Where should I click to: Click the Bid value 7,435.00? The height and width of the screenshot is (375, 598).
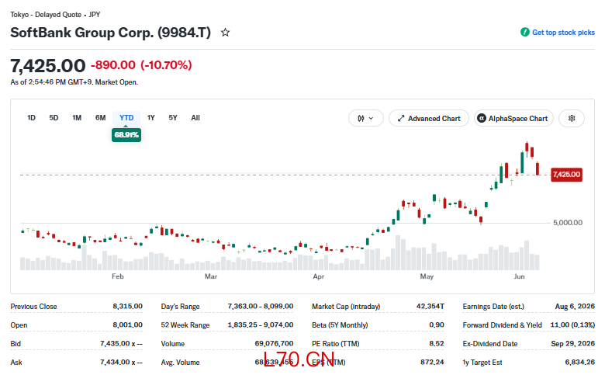click(121, 344)
